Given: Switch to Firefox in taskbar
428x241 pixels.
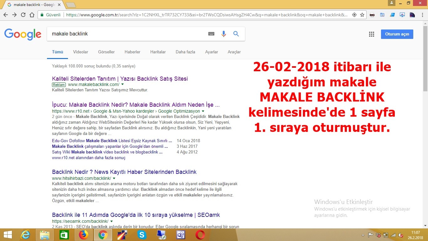Looking at the screenshot, I should click(84, 235).
